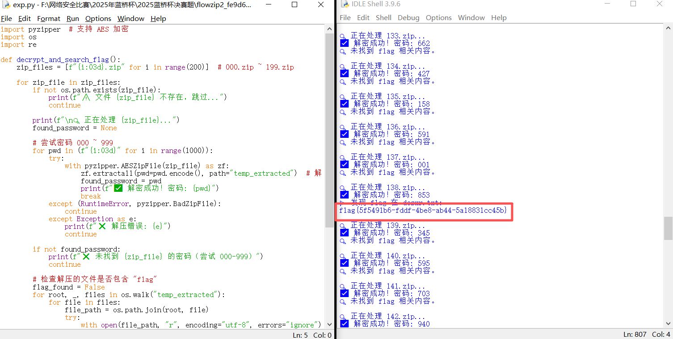Click the editor scrollbar down arrow
Viewport: 673px width, 339px height.
(330, 325)
